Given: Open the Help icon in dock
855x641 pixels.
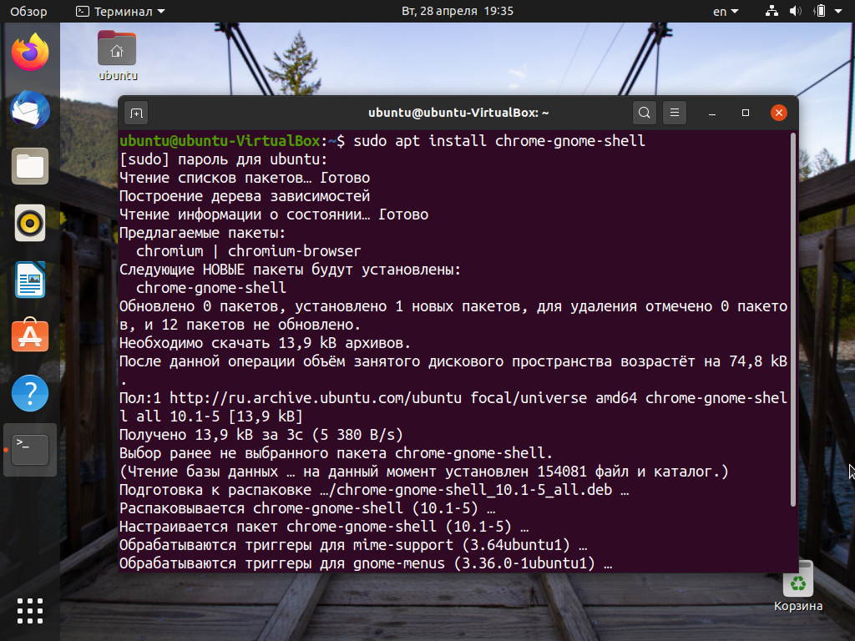Looking at the screenshot, I should 30,393.
